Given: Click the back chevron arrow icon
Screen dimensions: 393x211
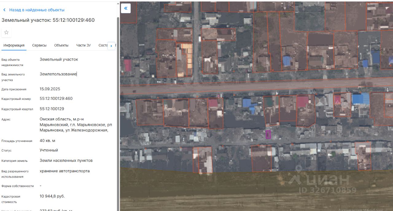Looking at the screenshot, I should tap(4, 10).
